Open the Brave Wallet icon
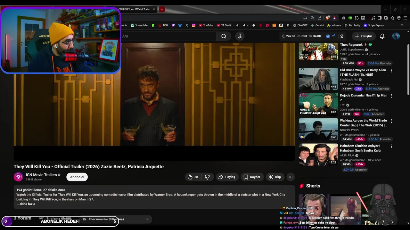This screenshot has height=230, width=410. pyautogui.click(x=386, y=18)
